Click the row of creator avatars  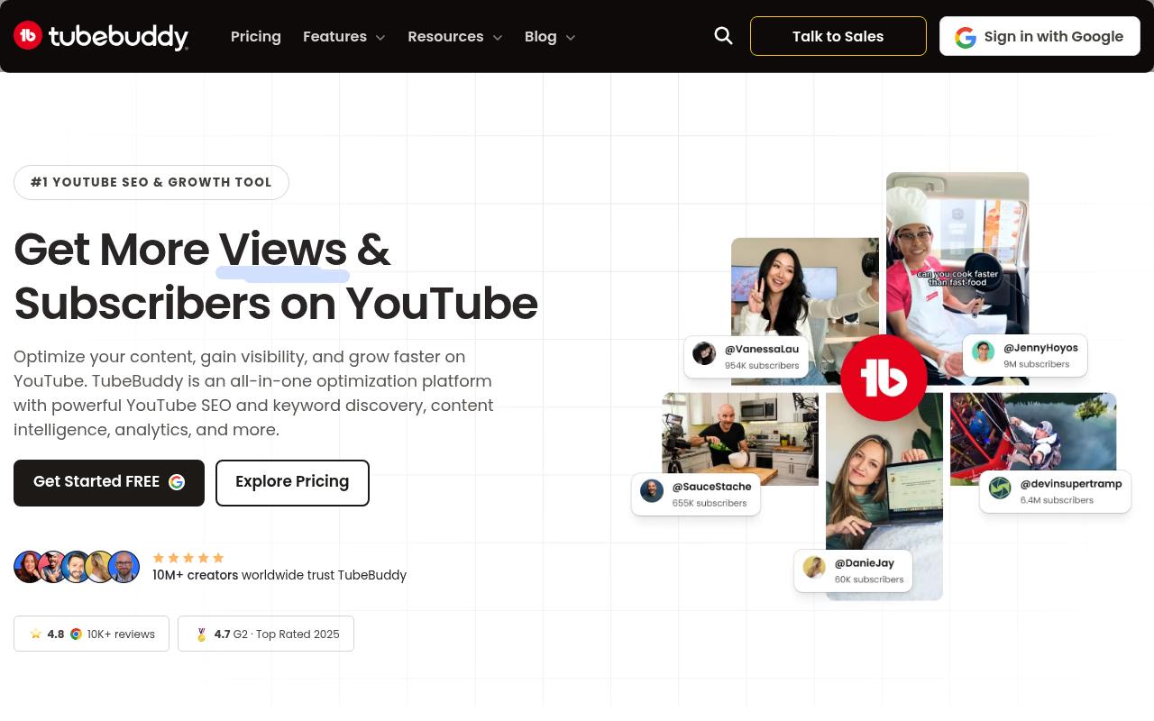(77, 567)
